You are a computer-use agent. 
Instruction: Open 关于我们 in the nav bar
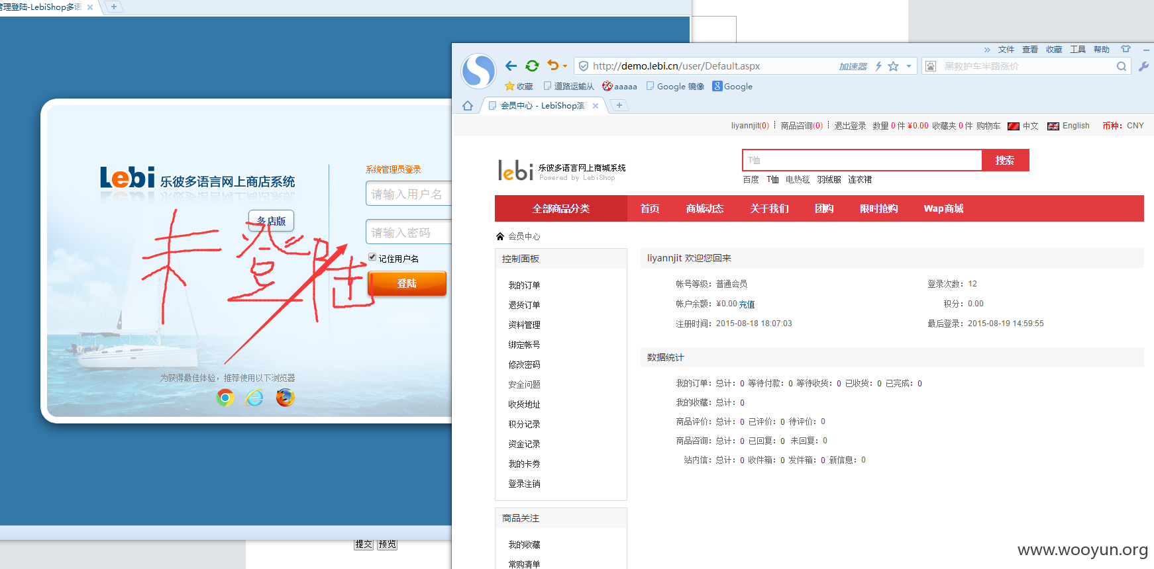coord(769,208)
